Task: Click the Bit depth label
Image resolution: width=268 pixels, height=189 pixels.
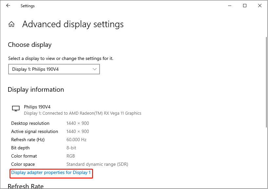Action: [x=20, y=148]
